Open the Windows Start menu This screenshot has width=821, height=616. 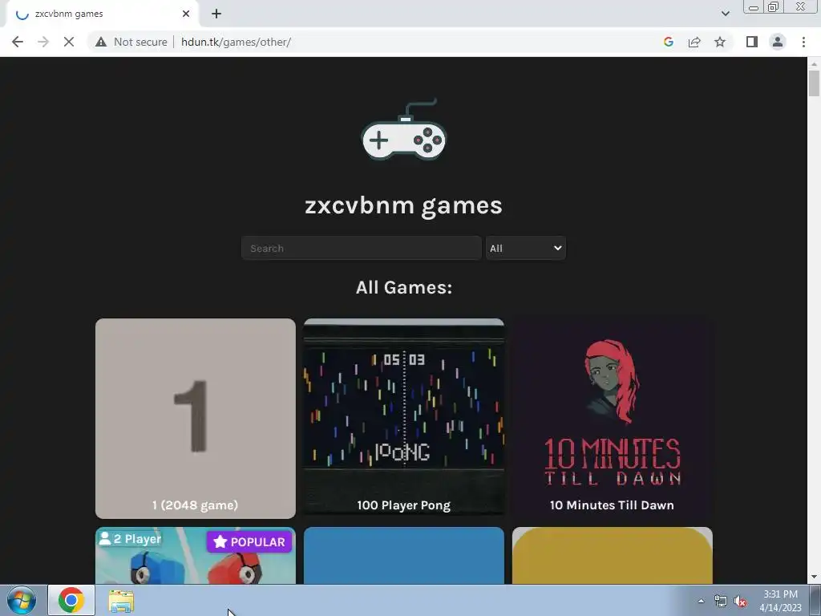pyautogui.click(x=22, y=600)
